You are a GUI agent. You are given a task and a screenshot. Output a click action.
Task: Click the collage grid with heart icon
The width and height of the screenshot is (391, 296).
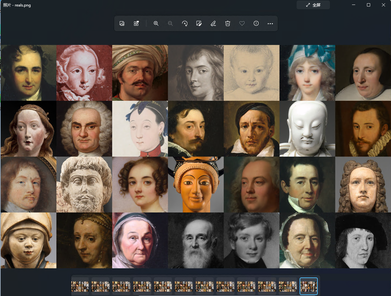136,23
